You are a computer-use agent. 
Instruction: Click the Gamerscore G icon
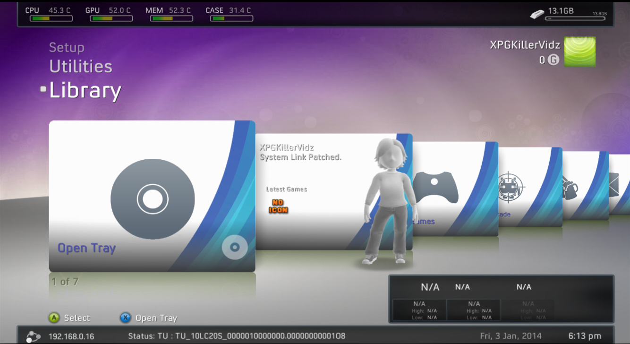click(x=553, y=60)
